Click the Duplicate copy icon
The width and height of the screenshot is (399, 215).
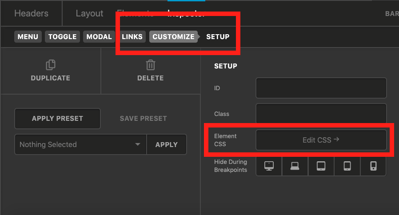[50, 65]
